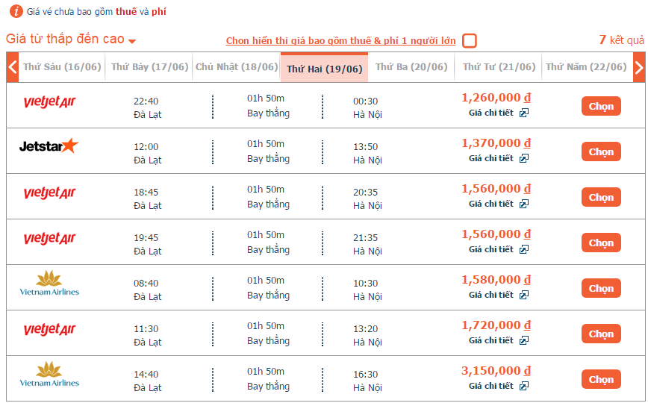The width and height of the screenshot is (648, 403).
Task: Click VietJet Air logo on 22:40 flight
Action: click(x=49, y=101)
